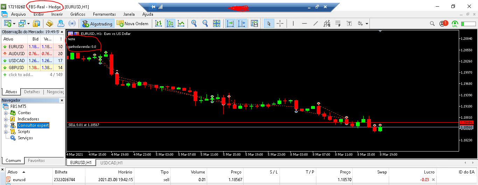Select the crosshair tool
Viewport: 478px width, 185px height.
(280, 23)
